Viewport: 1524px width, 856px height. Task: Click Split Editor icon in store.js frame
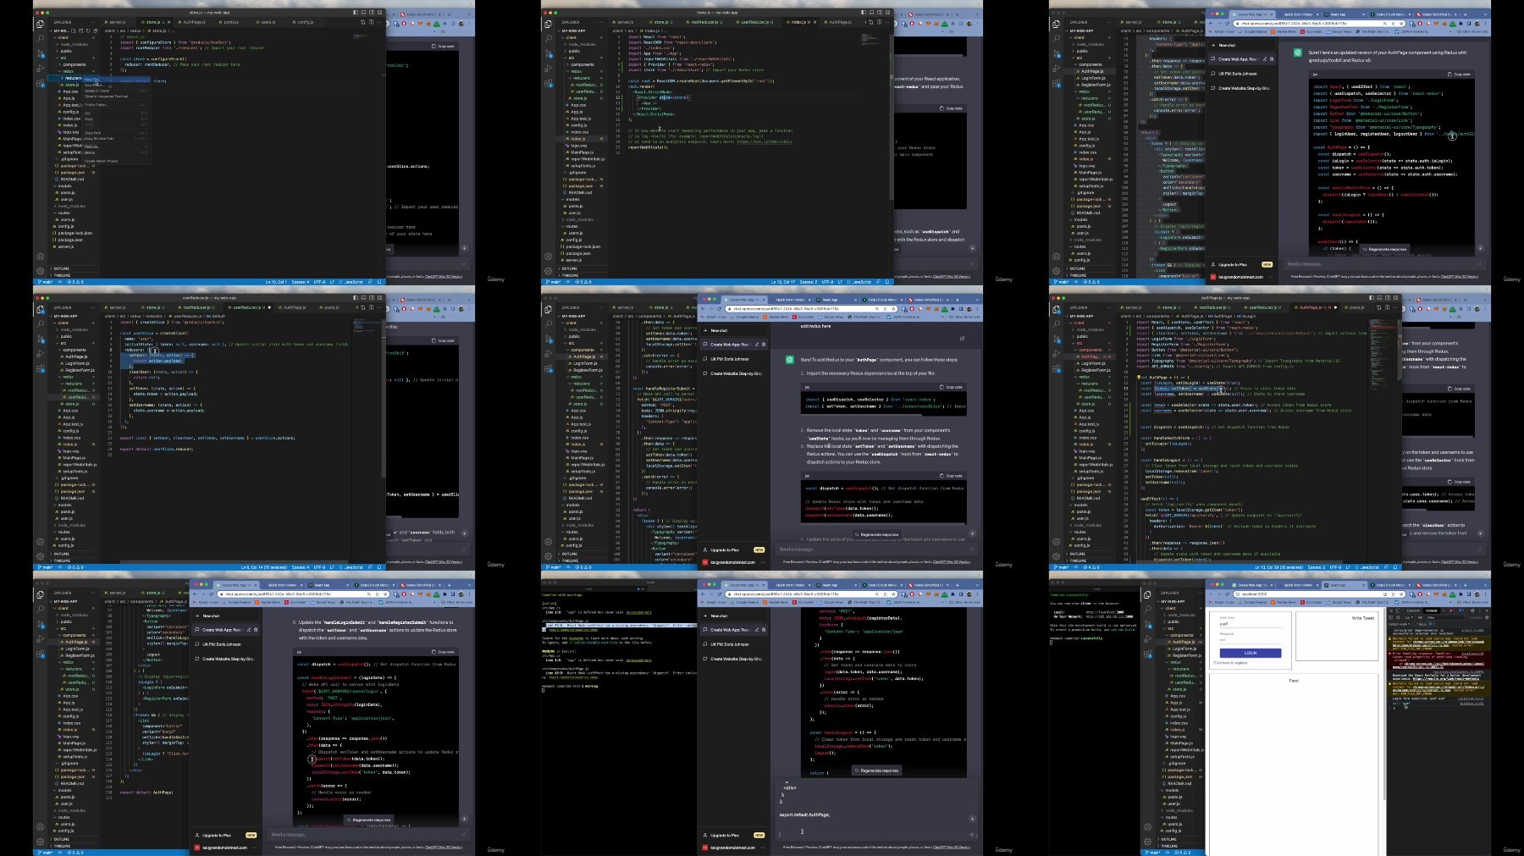371,22
